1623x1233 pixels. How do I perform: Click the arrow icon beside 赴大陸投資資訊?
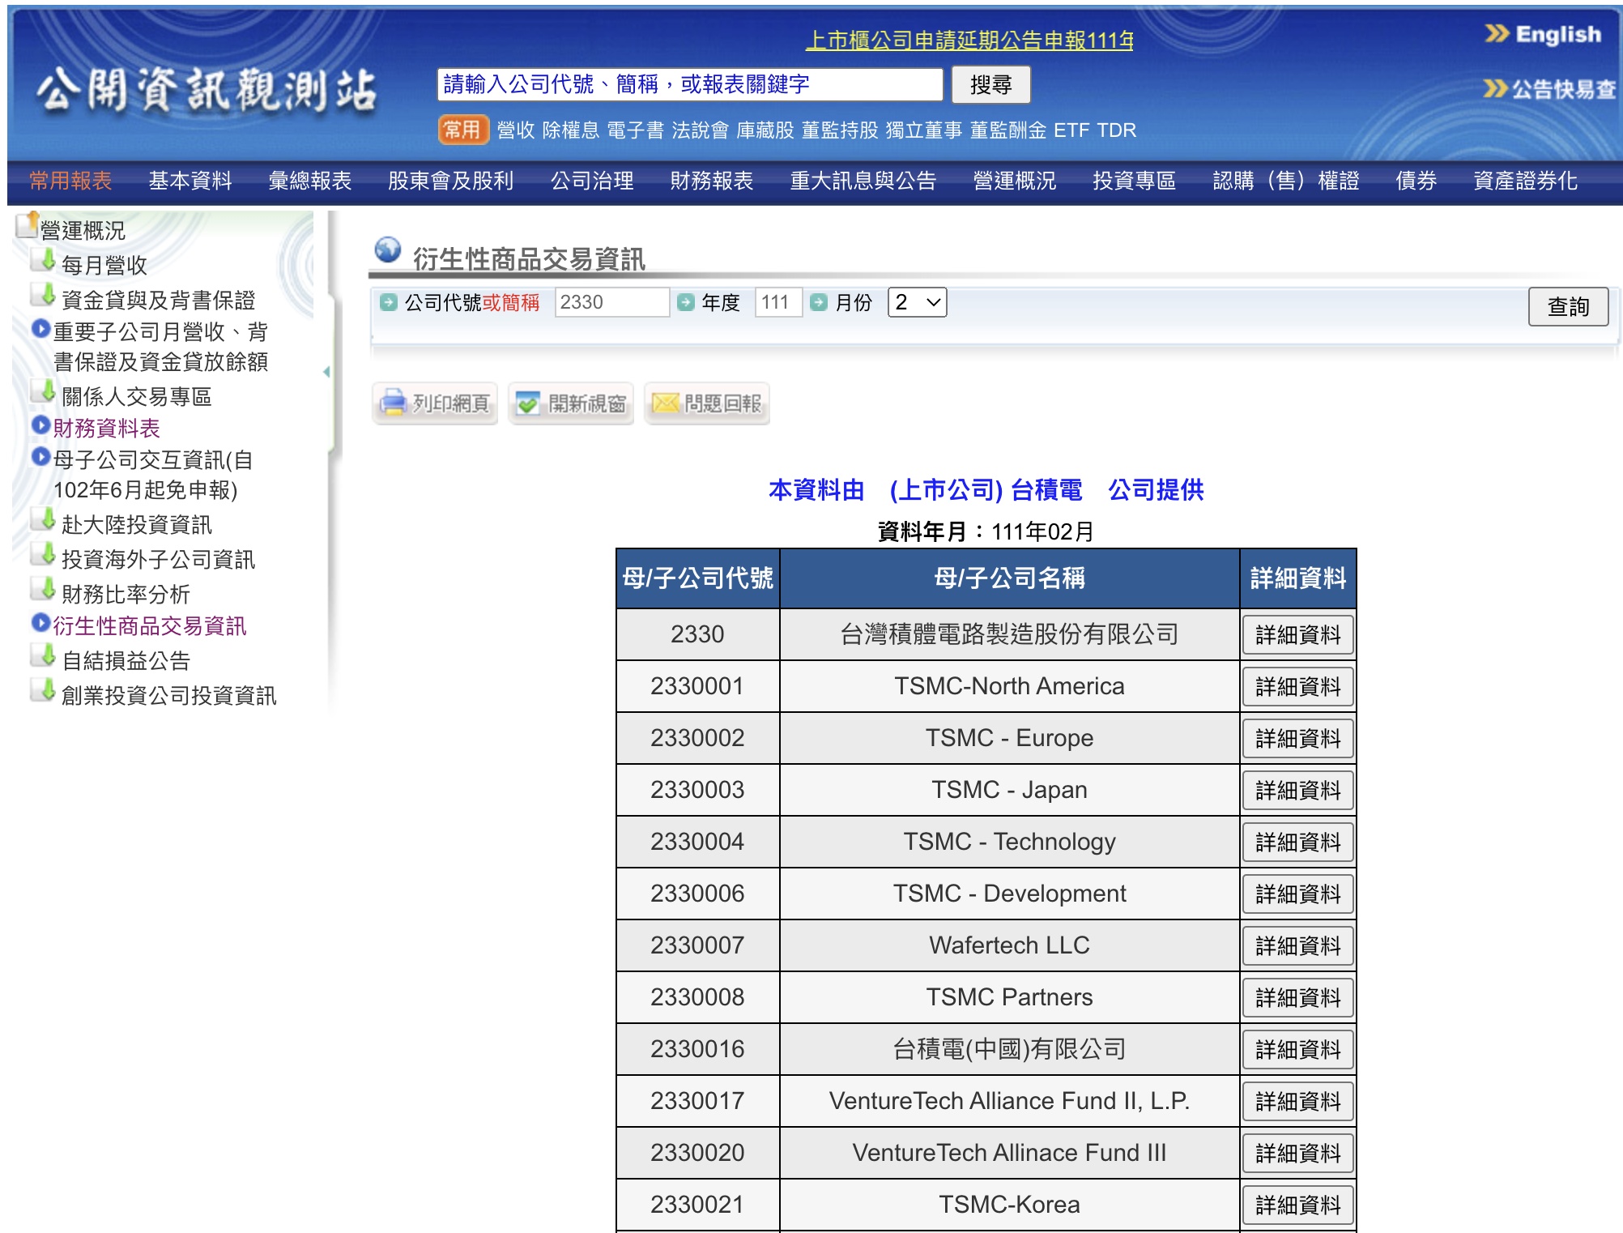click(43, 519)
